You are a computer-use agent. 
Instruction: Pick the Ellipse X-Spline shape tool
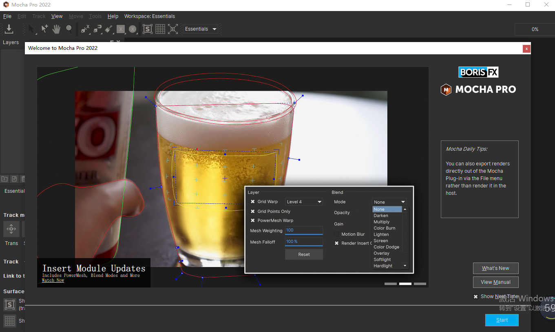coord(133,29)
